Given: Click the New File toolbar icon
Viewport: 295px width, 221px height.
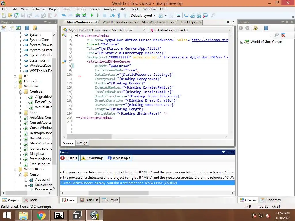Looking at the screenshot, I should click(4, 16).
